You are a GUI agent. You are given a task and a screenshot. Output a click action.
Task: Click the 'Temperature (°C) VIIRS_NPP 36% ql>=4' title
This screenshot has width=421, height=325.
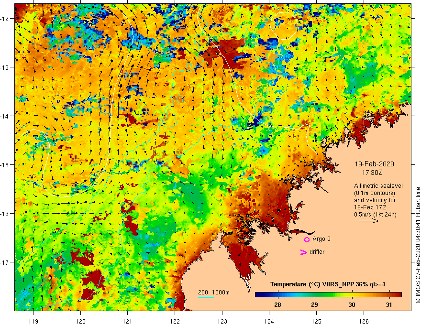pyautogui.click(x=328, y=284)
